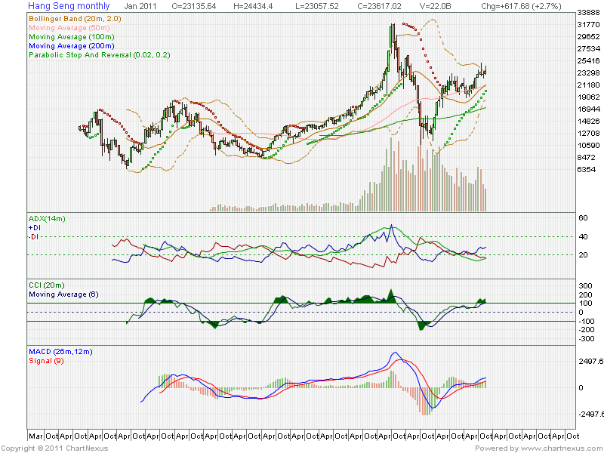This screenshot has height=453, width=604.
Task: Click the high value 'H=24434.4'
Action: pyautogui.click(x=253, y=6)
